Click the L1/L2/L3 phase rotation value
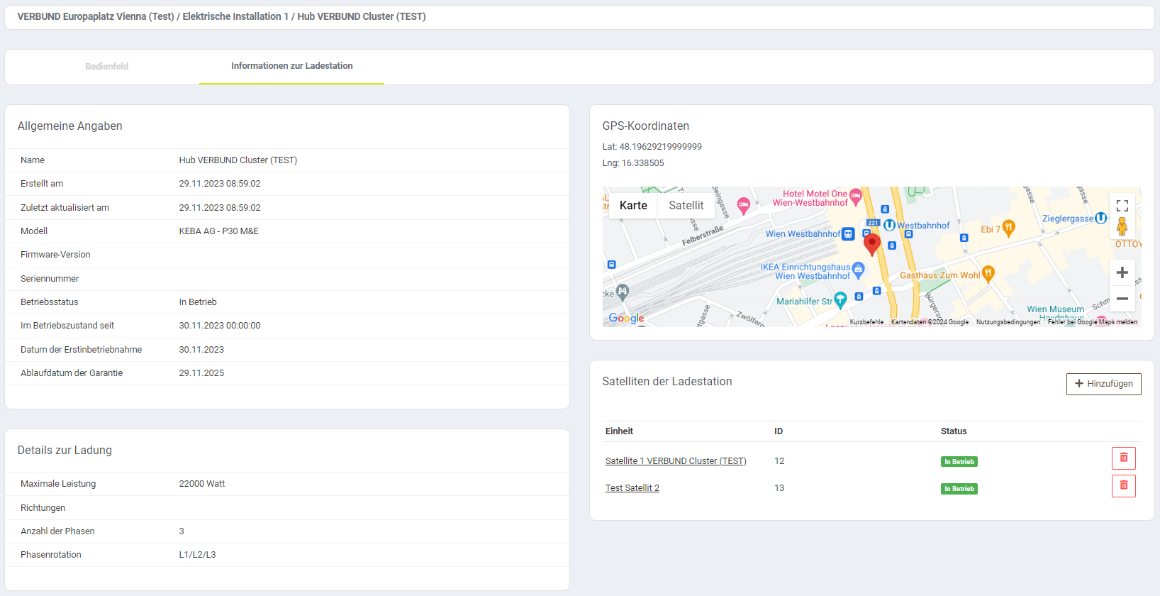This screenshot has height=596, width=1160. [x=197, y=555]
